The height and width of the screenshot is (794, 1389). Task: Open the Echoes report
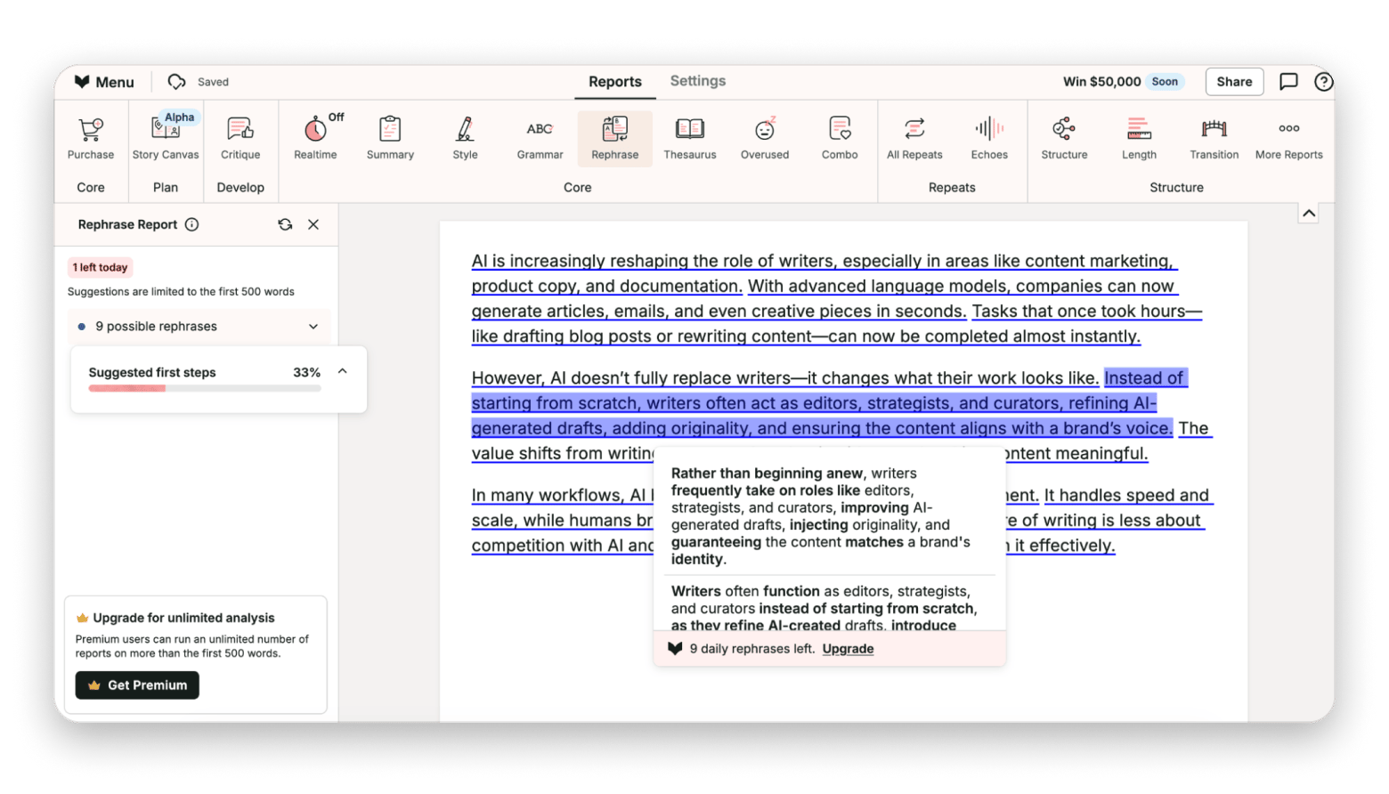(x=989, y=138)
